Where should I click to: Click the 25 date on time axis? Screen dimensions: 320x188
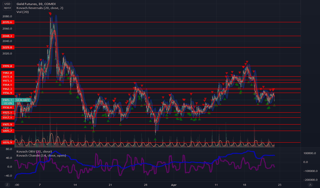(279, 185)
